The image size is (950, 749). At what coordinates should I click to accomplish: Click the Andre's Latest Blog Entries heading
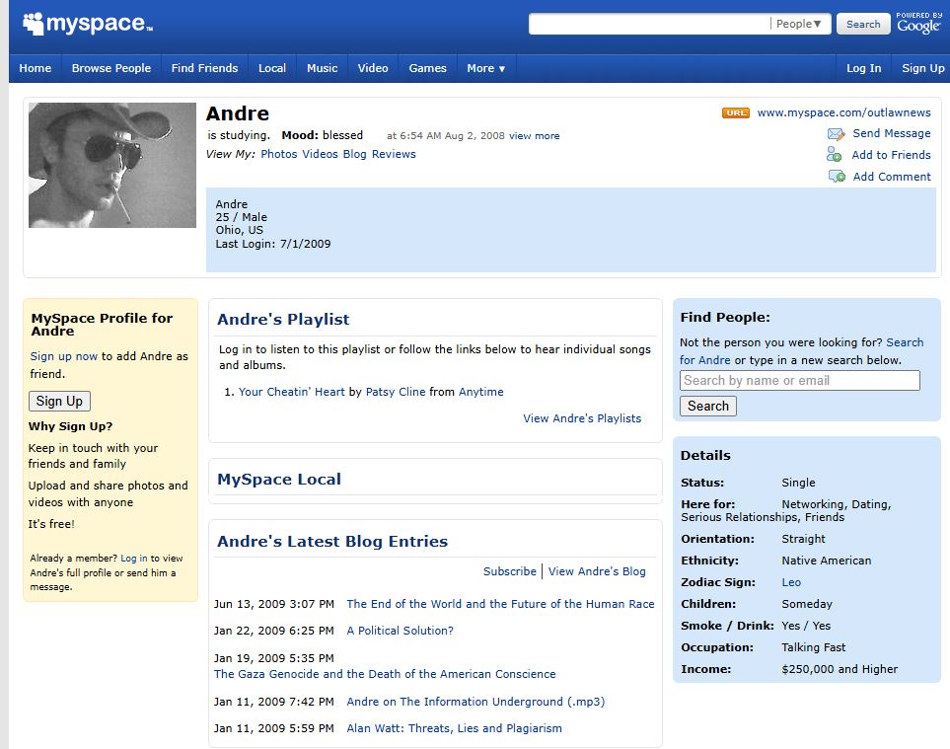(332, 541)
